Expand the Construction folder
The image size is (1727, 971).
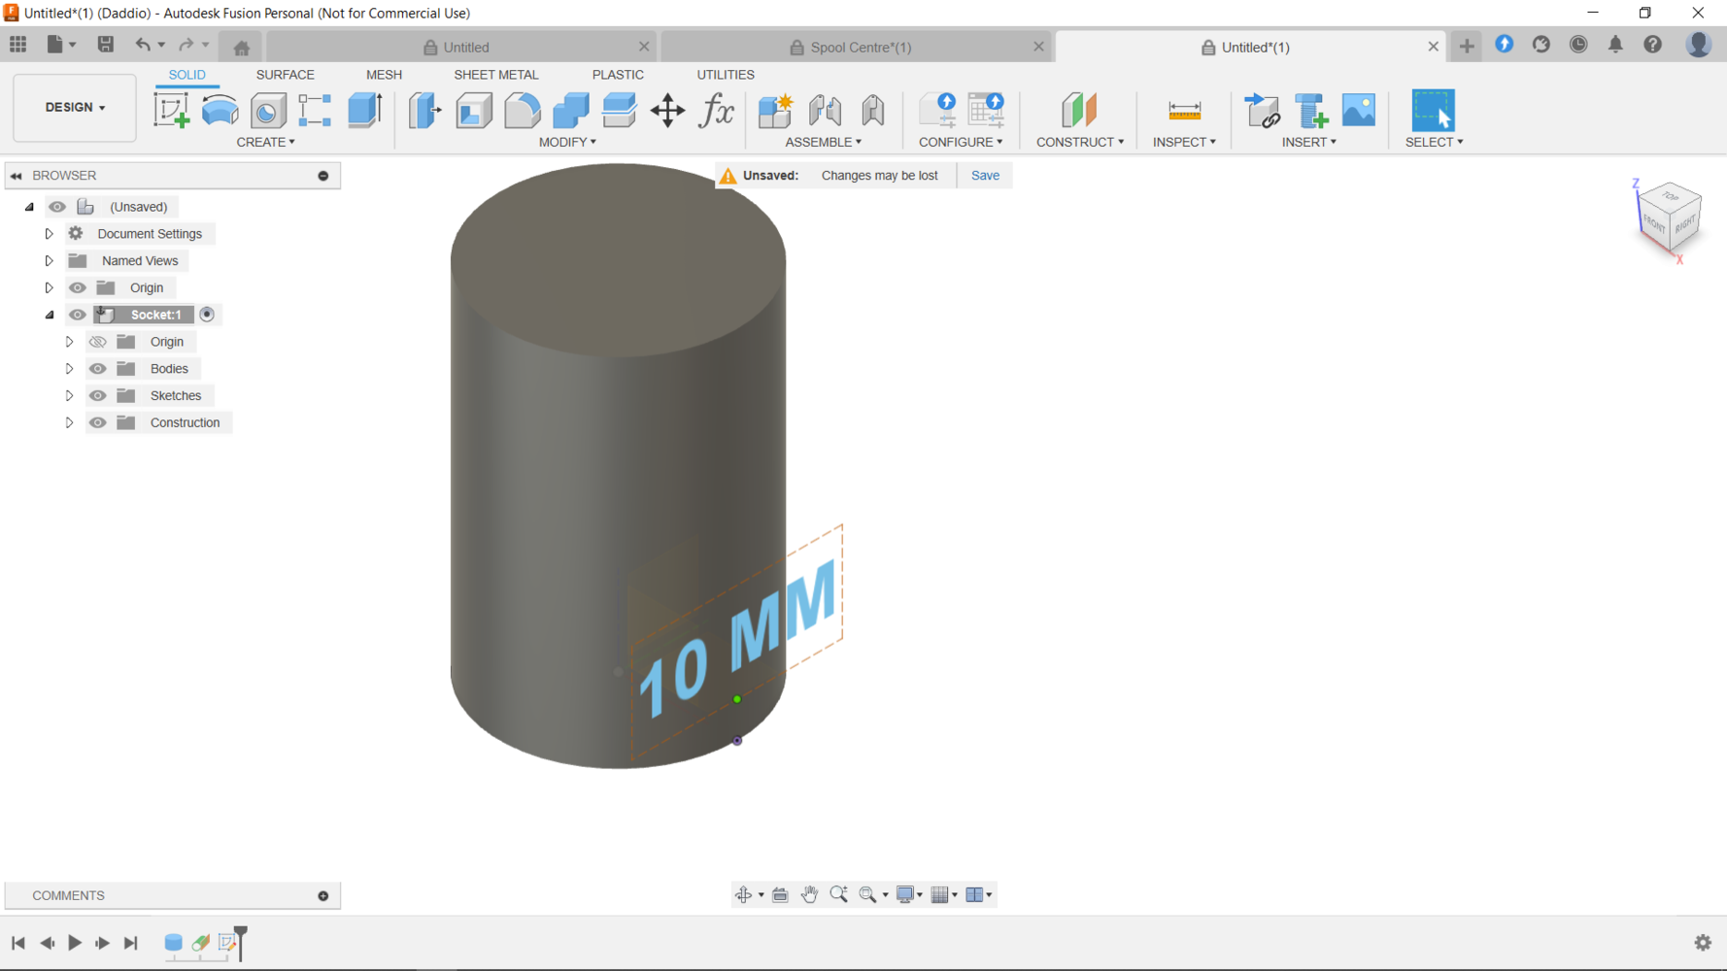tap(69, 423)
